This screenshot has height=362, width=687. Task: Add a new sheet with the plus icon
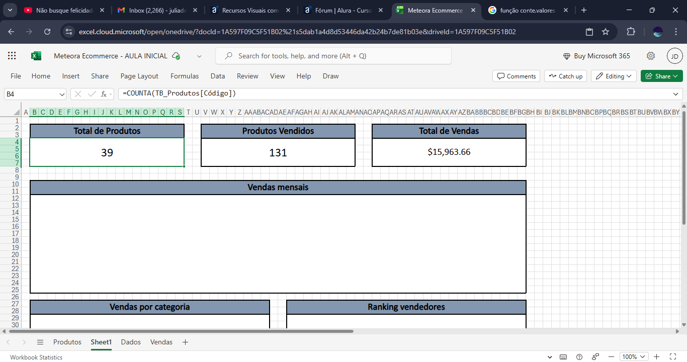pos(185,342)
